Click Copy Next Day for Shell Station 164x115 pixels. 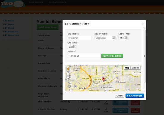(120, 103)
